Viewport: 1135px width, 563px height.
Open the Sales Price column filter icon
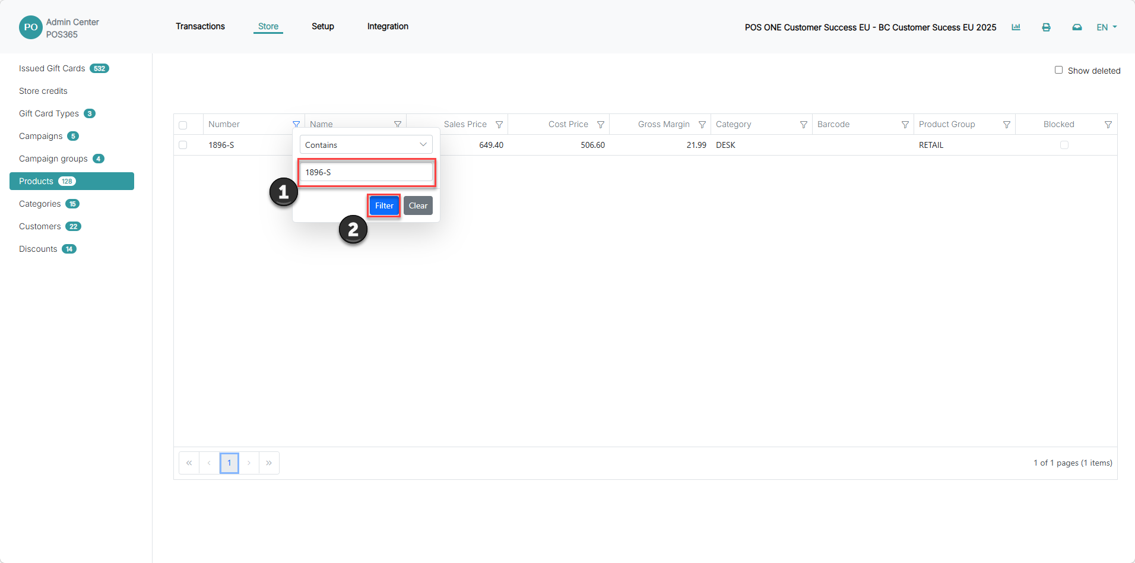click(x=499, y=124)
